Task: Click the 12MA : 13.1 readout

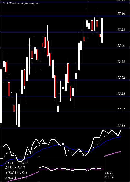Action: click(16, 173)
